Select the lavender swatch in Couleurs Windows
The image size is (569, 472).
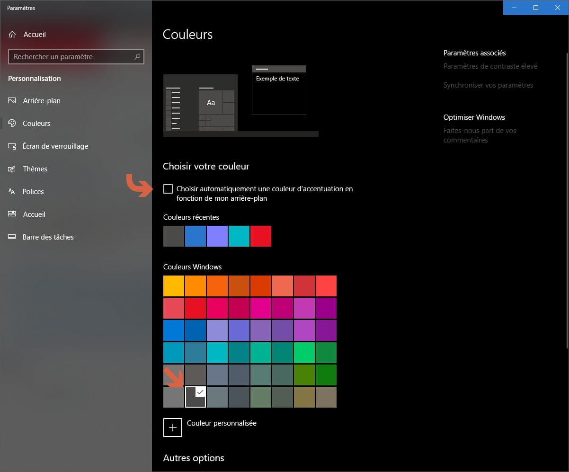pos(217,330)
